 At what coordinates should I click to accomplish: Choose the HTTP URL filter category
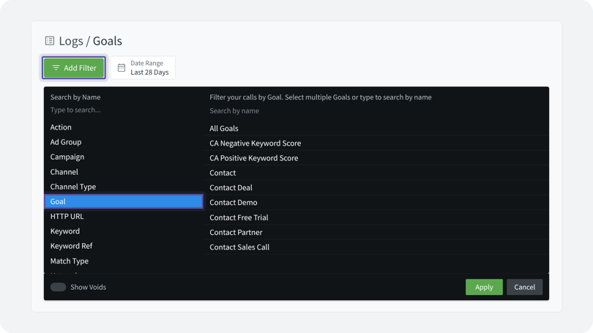point(124,216)
